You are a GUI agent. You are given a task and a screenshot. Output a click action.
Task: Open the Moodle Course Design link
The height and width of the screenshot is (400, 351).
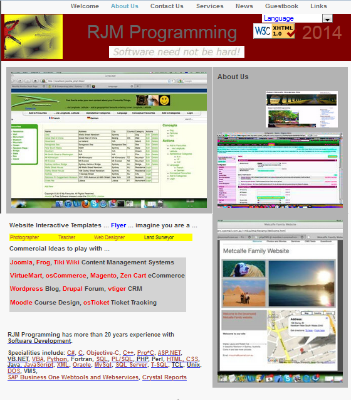21,303
